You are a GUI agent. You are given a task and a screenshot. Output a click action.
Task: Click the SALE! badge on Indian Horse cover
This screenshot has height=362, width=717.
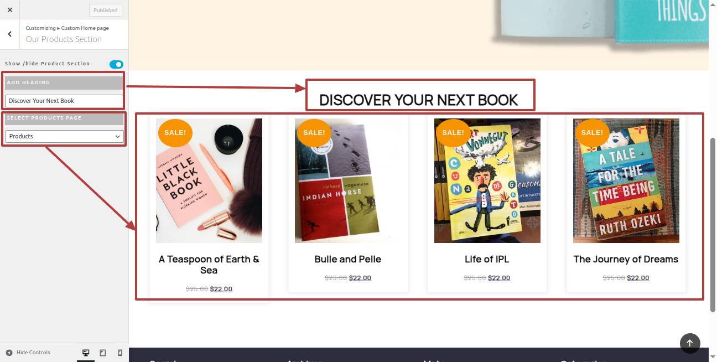pyautogui.click(x=314, y=133)
